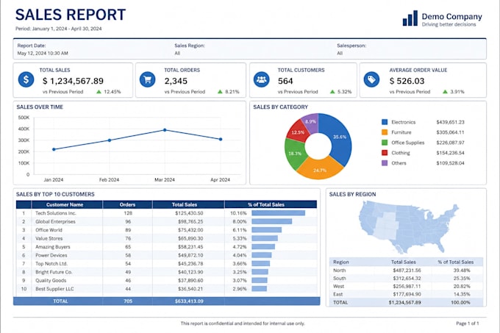Screen dimensions: 500x333
Task: Click the shopping cart Total Orders icon
Action: click(147, 79)
